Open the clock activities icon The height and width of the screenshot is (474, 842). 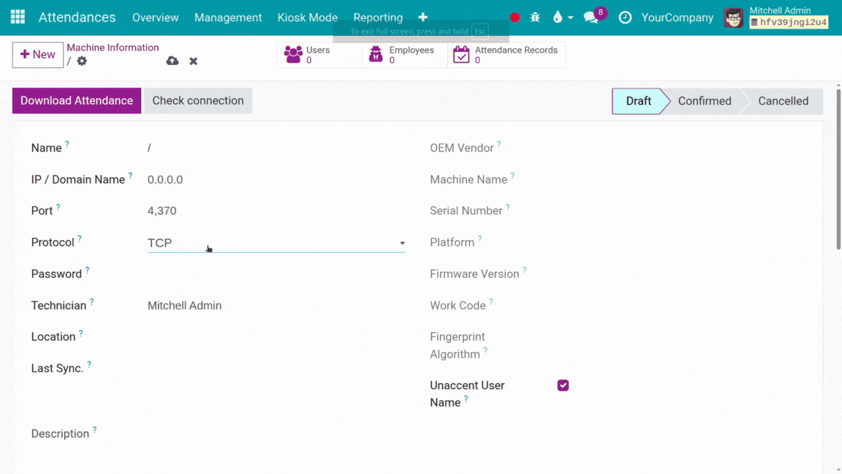pyautogui.click(x=625, y=18)
